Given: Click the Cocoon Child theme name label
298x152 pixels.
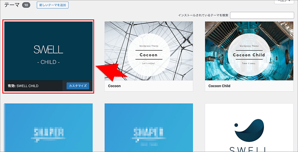Looking at the screenshot, I should point(219,86).
